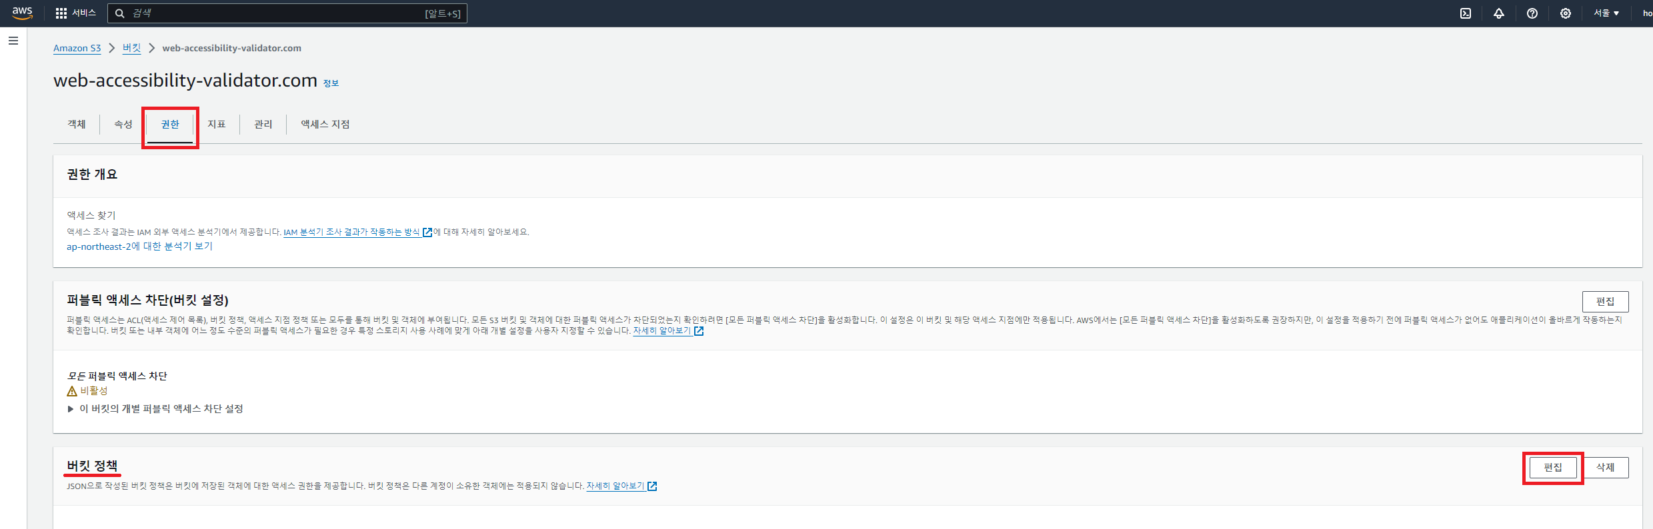1653x529 pixels.
Task: Open the hamburger side navigation menu
Action: click(13, 41)
